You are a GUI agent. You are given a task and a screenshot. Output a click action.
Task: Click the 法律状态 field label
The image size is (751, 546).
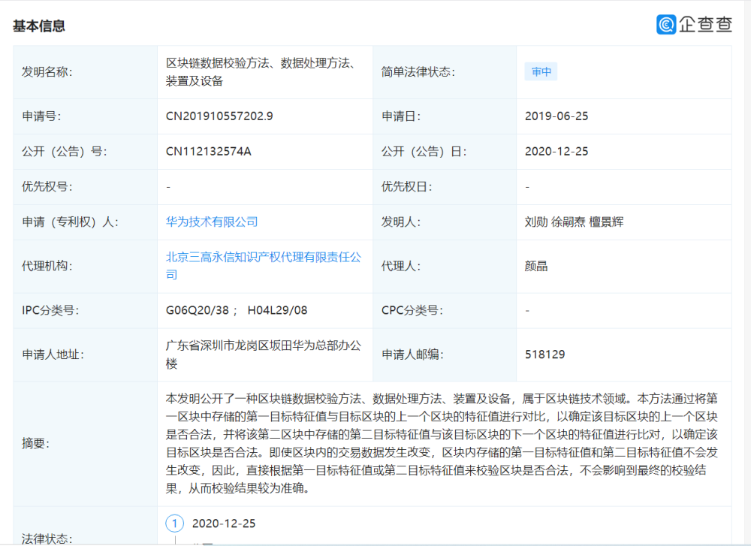click(x=47, y=538)
